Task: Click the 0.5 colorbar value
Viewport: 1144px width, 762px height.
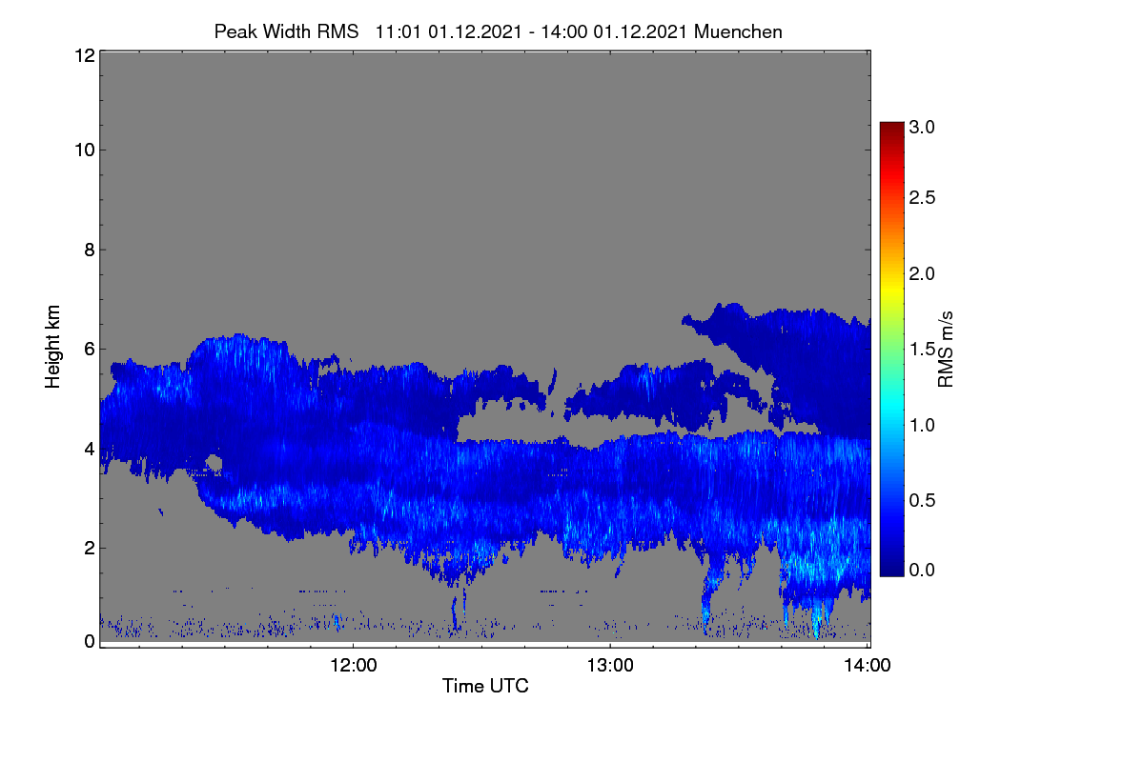Action: (922, 500)
